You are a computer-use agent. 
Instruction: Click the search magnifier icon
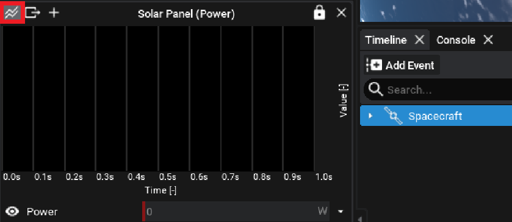pyautogui.click(x=375, y=89)
